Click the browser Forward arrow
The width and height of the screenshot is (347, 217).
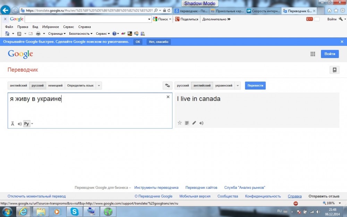[15, 10]
